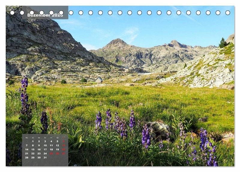Choose December 24 in the calendar grid
This screenshot has height=172, width=240.
click(x=45, y=153)
